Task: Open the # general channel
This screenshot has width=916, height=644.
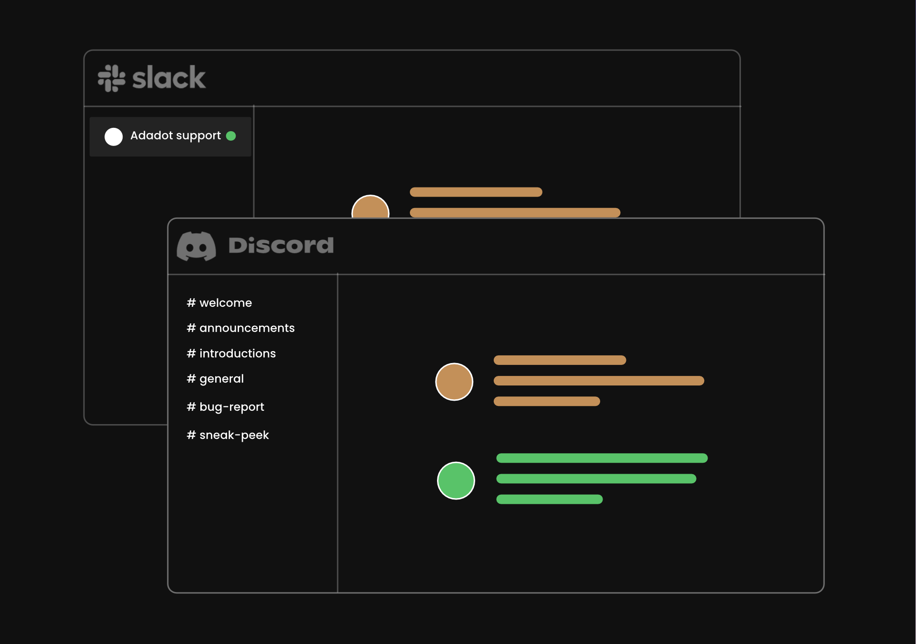Action: 215,379
